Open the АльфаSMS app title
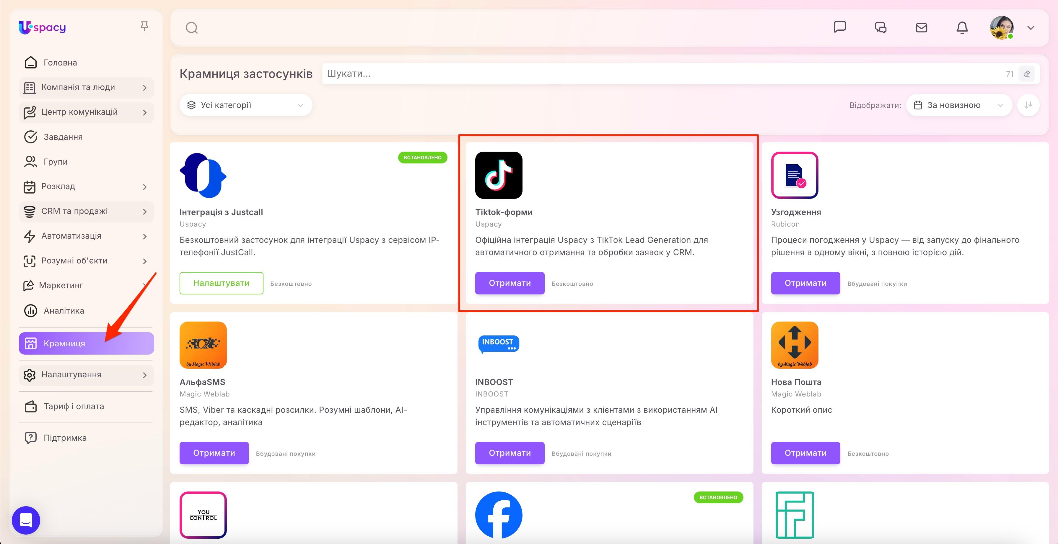 pos(203,382)
